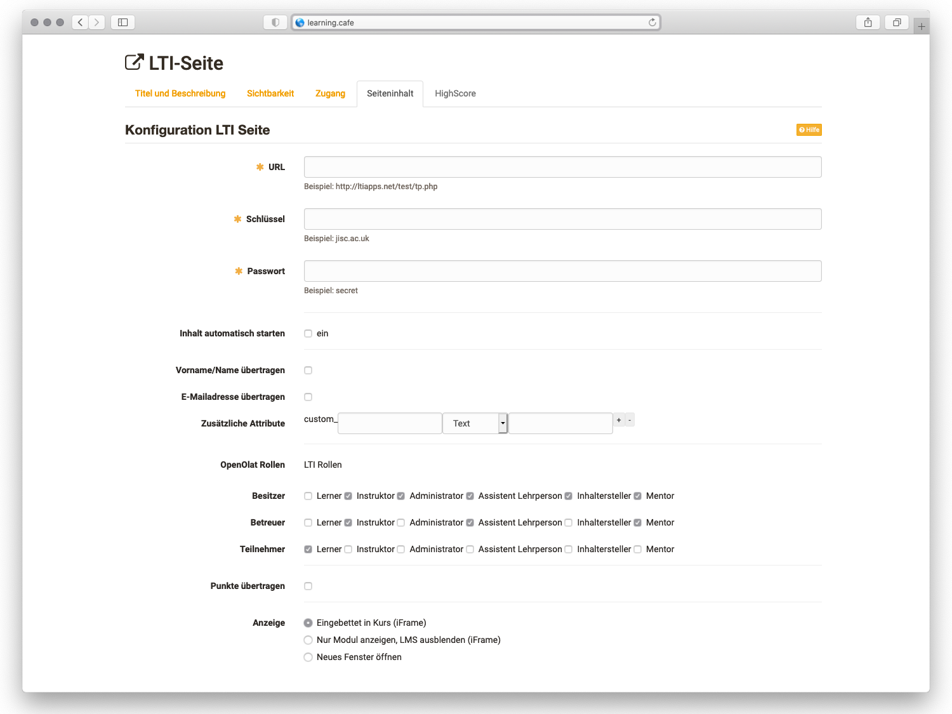
Task: Select Nur Modul anzeigen, LMS ausblenden
Action: [x=308, y=640]
